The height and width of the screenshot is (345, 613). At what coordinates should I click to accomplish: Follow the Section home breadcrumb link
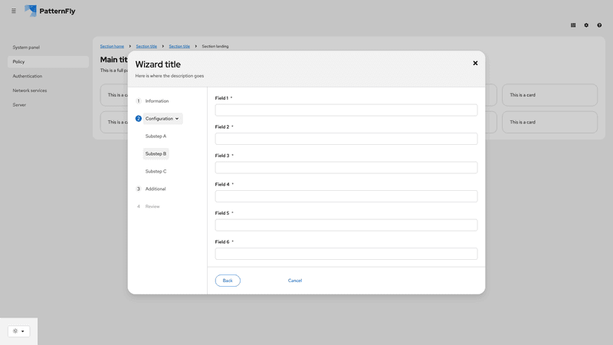point(112,46)
